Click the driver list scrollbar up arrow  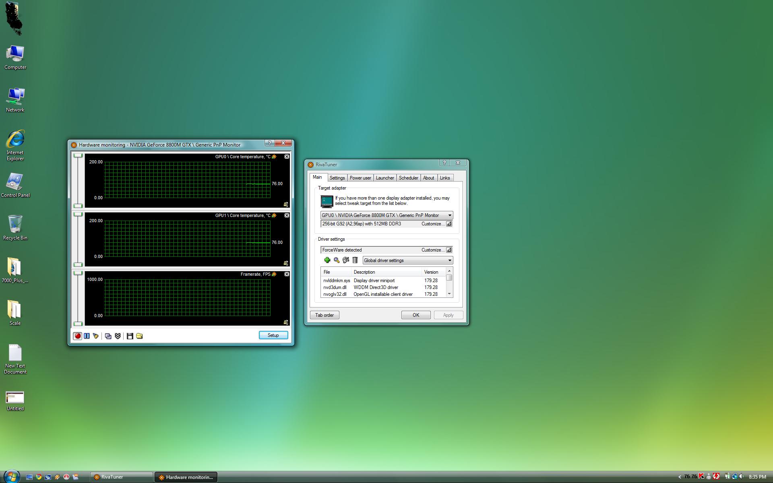(449, 271)
